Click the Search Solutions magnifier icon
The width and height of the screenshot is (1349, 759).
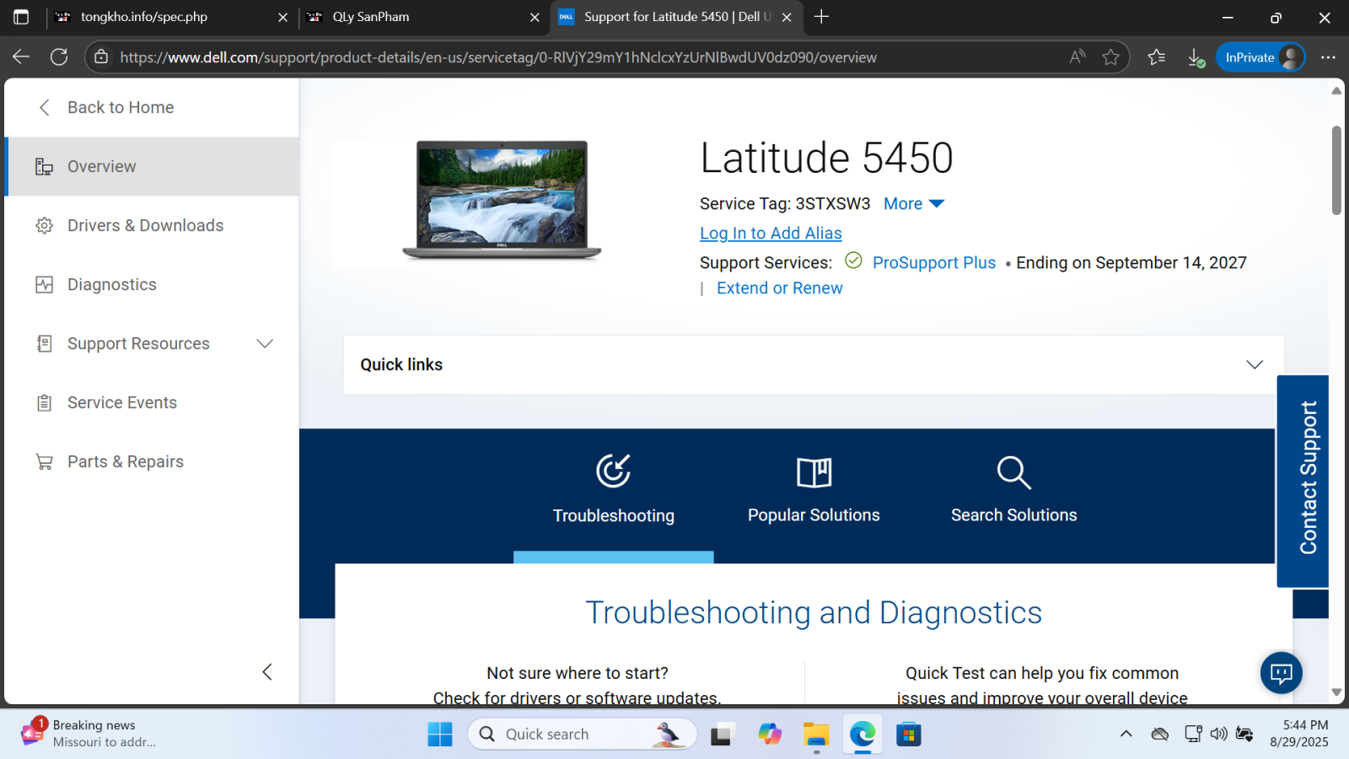[1013, 472]
